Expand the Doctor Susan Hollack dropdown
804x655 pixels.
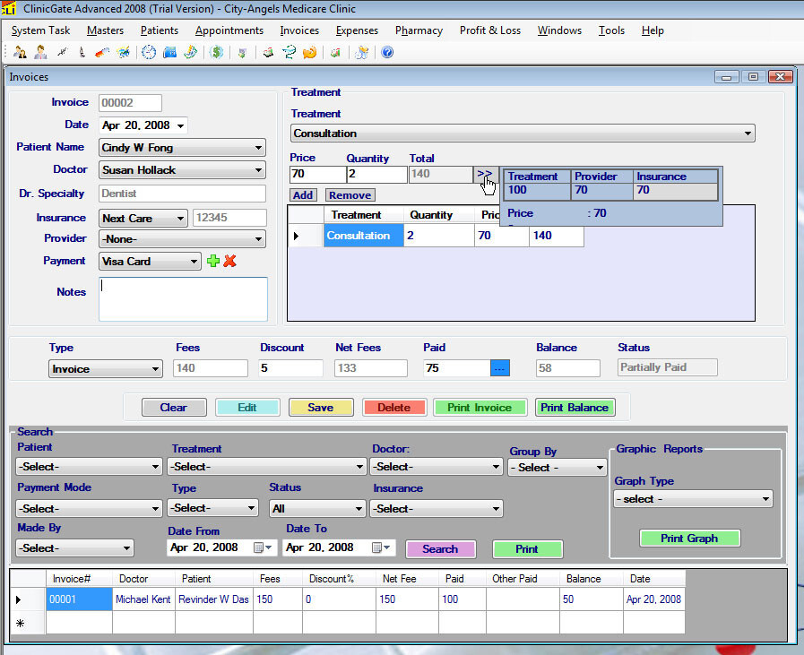[258, 170]
